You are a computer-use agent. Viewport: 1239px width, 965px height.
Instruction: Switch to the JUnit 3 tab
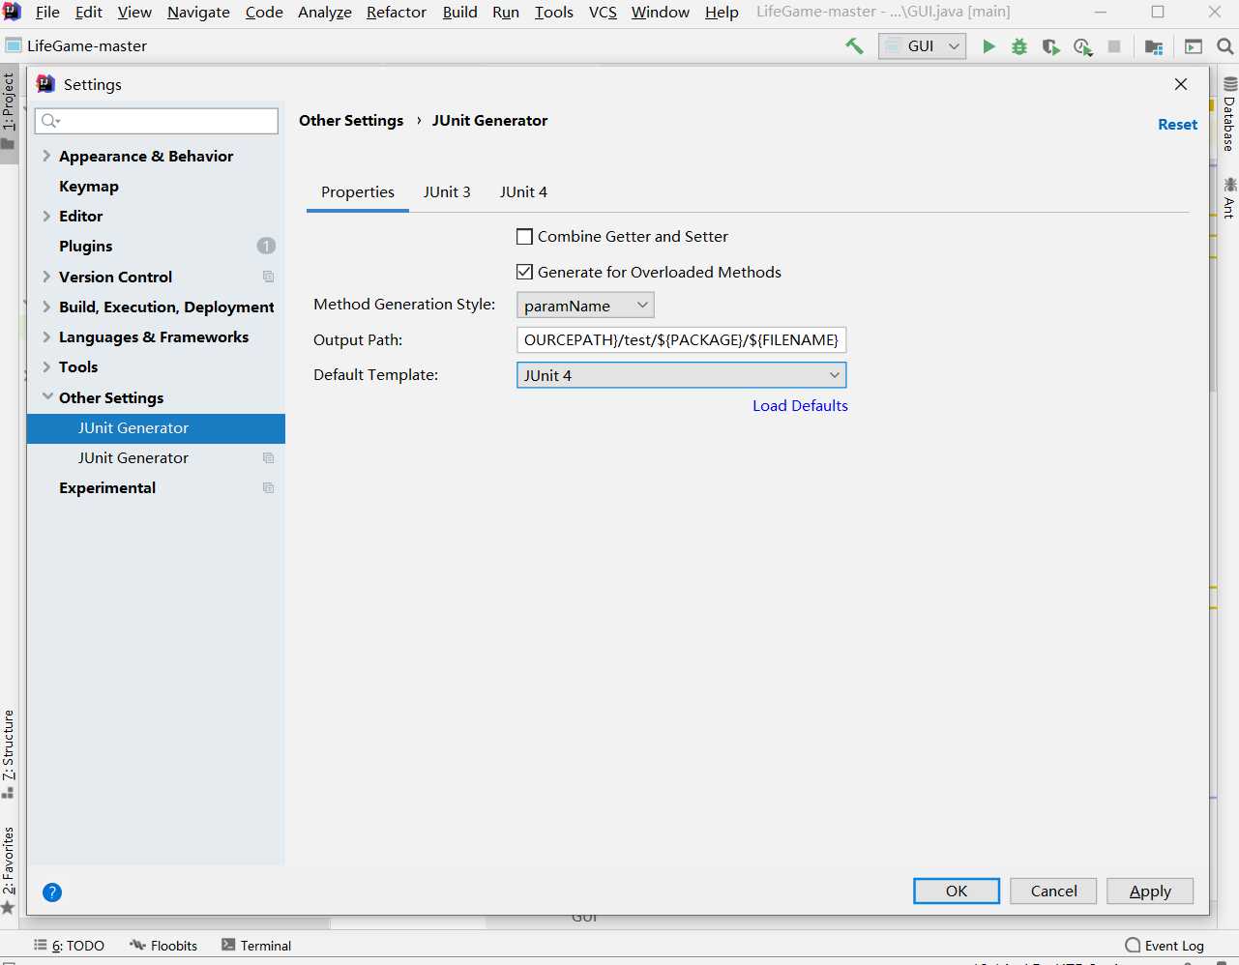447,191
